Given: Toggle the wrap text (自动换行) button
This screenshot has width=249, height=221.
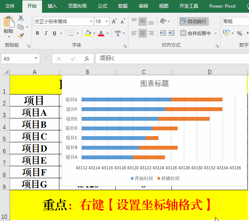Looking at the screenshot, I should [x=193, y=22].
